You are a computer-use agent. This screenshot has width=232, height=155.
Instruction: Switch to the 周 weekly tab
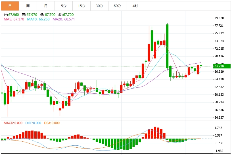(x=28, y=6)
